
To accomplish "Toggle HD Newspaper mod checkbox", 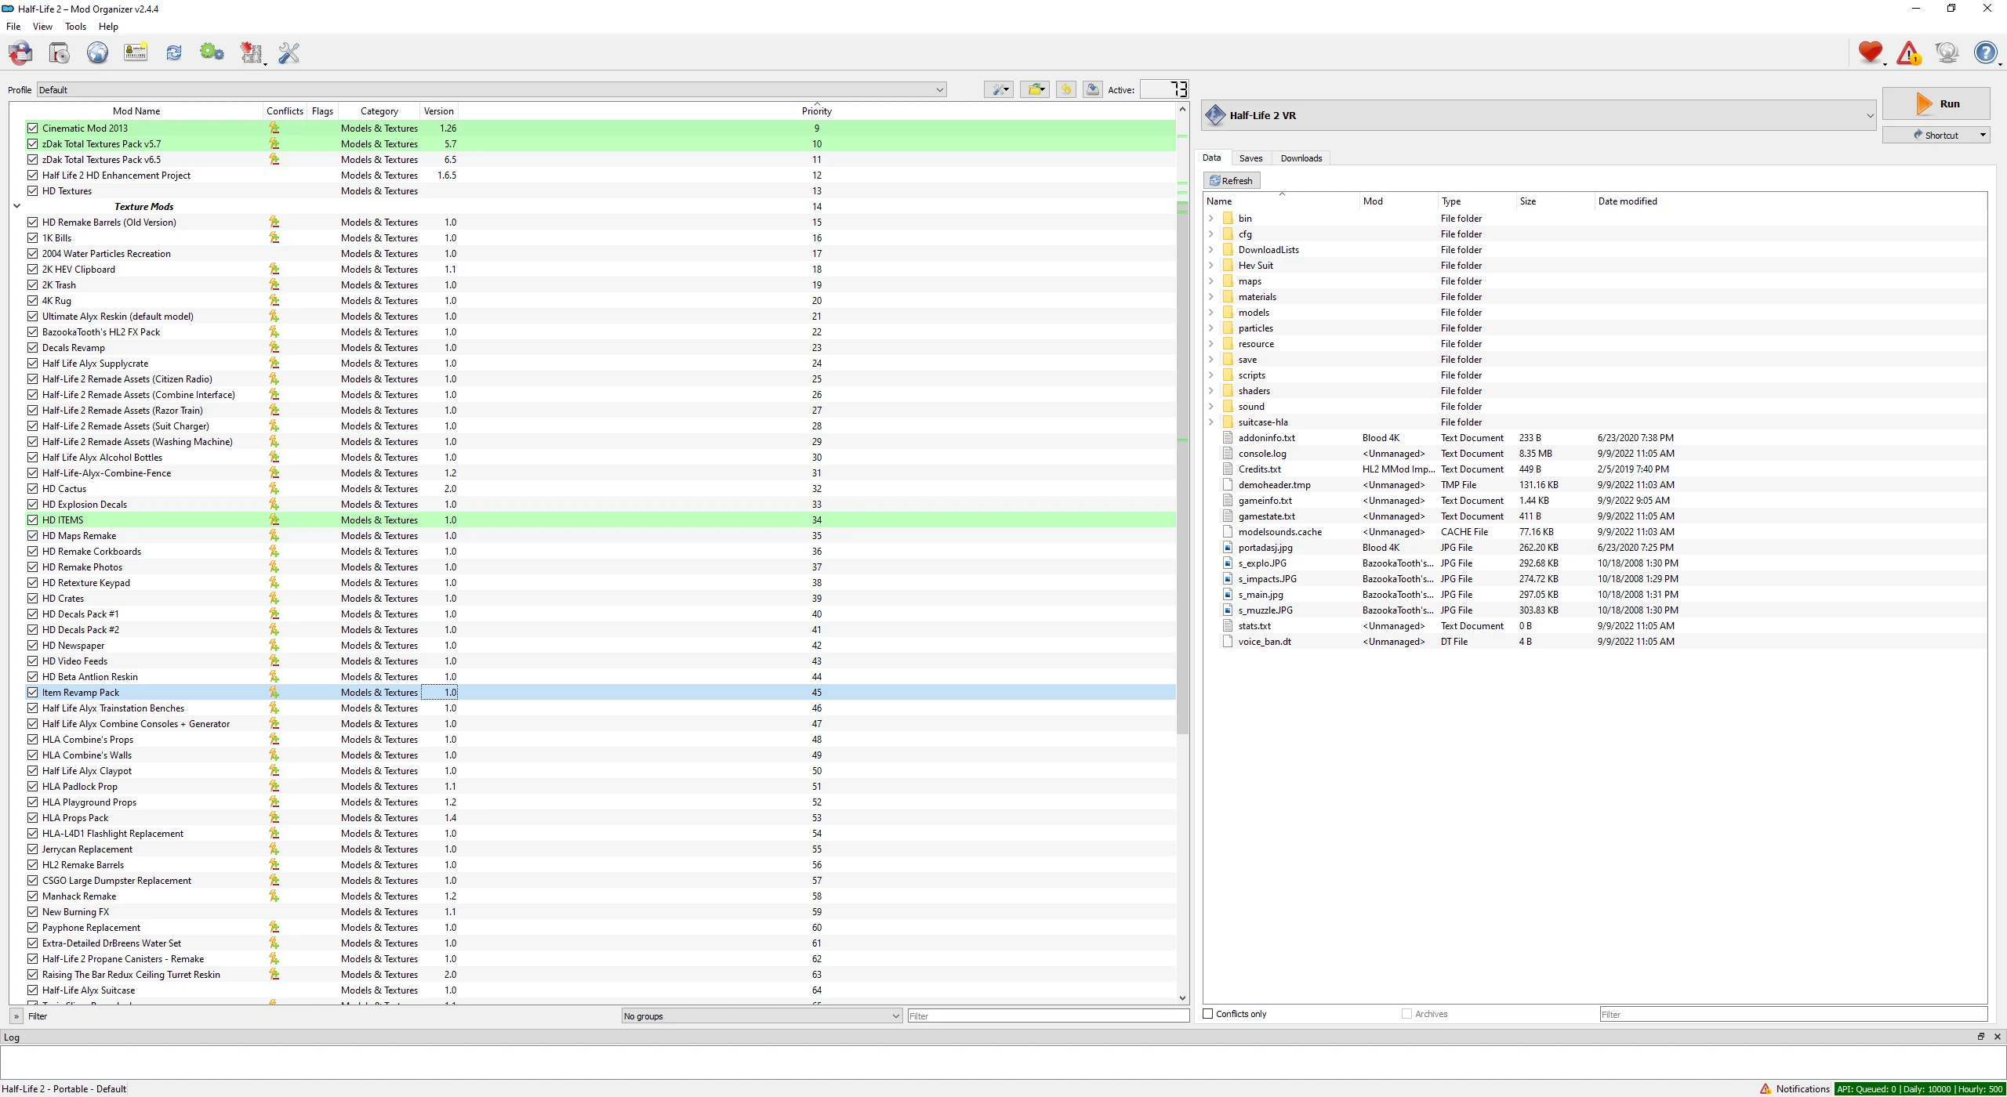I will pyautogui.click(x=33, y=646).
